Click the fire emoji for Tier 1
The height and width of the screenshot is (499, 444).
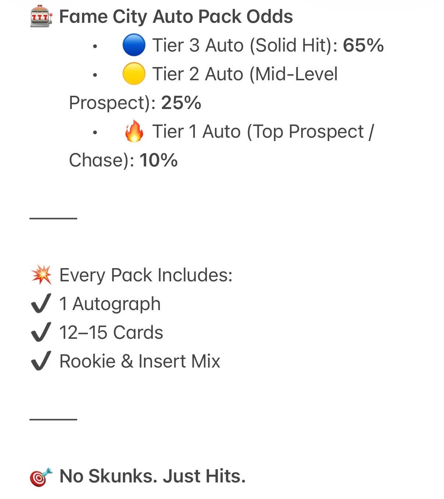[134, 131]
